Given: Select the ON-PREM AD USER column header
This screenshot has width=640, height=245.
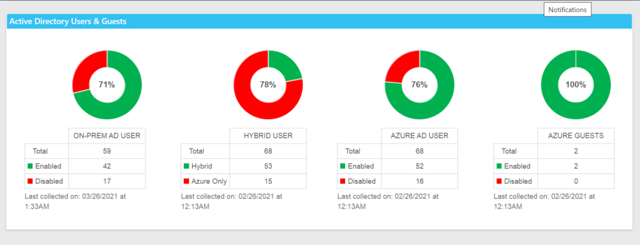Looking at the screenshot, I should pos(107,136).
